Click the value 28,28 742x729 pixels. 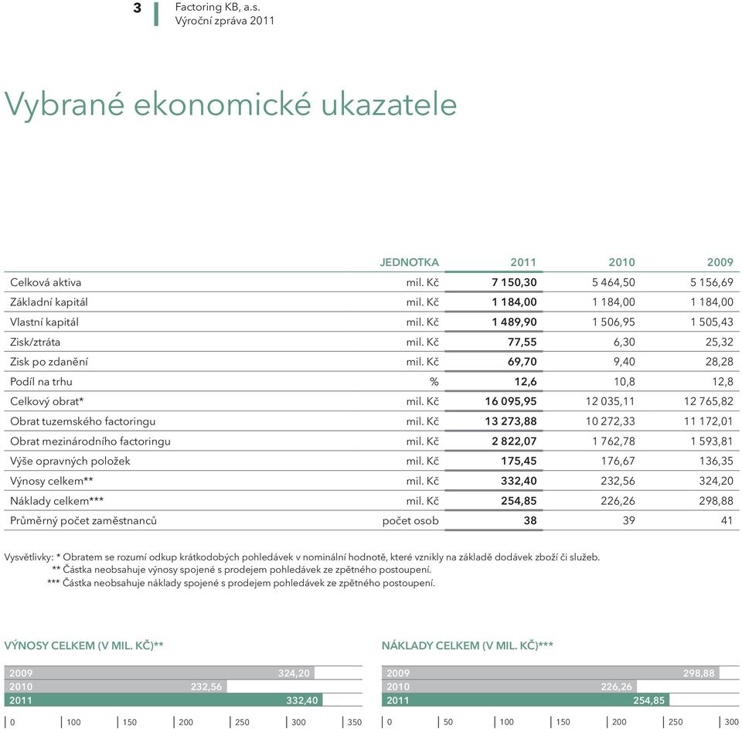tap(720, 362)
